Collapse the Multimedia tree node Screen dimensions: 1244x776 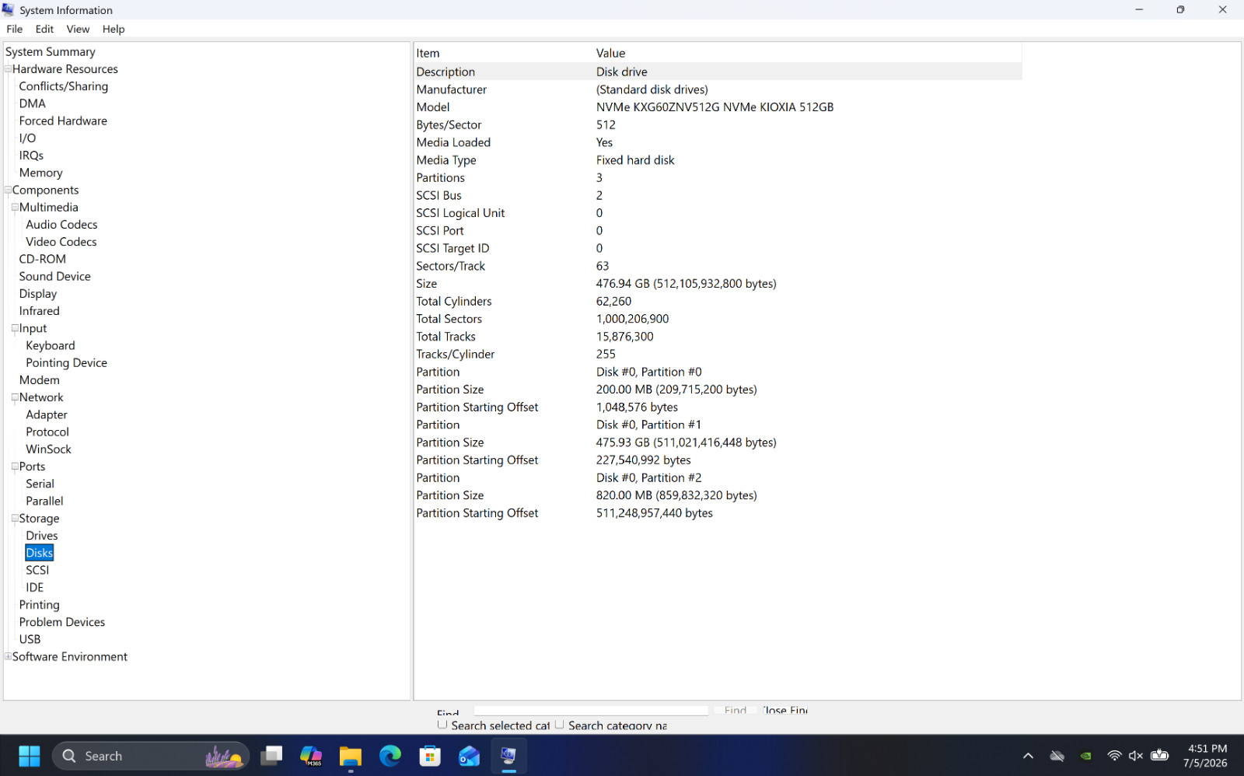(x=15, y=208)
